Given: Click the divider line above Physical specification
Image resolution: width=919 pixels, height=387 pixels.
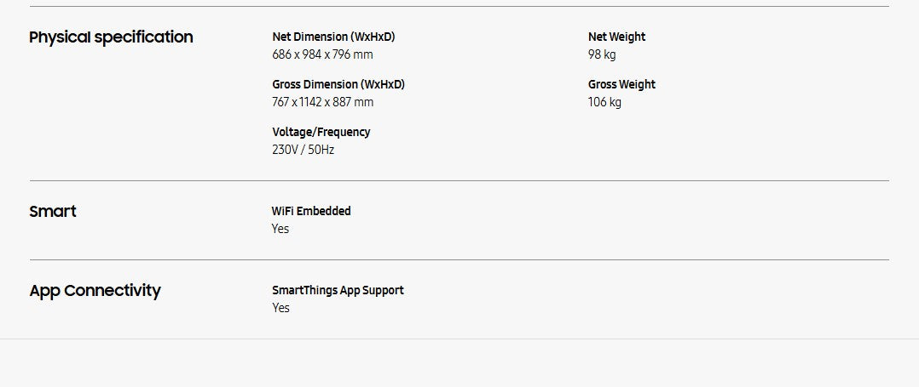Looking at the screenshot, I should (x=459, y=7).
